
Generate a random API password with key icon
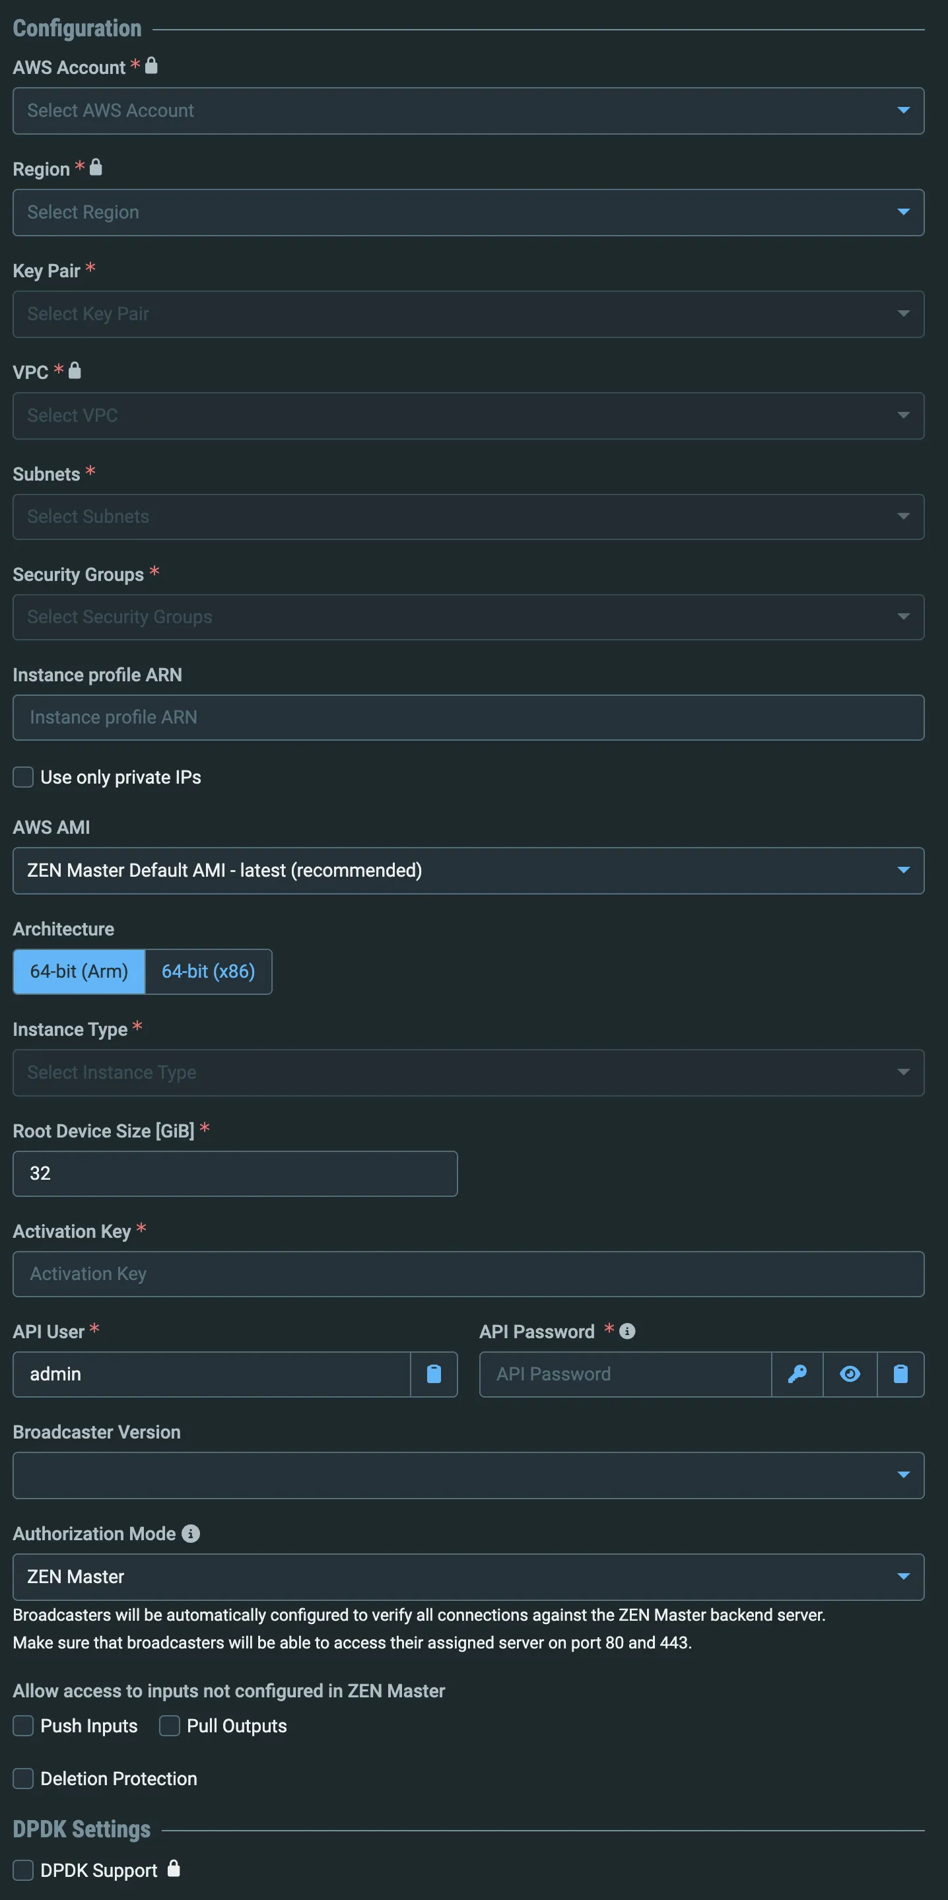(x=797, y=1373)
